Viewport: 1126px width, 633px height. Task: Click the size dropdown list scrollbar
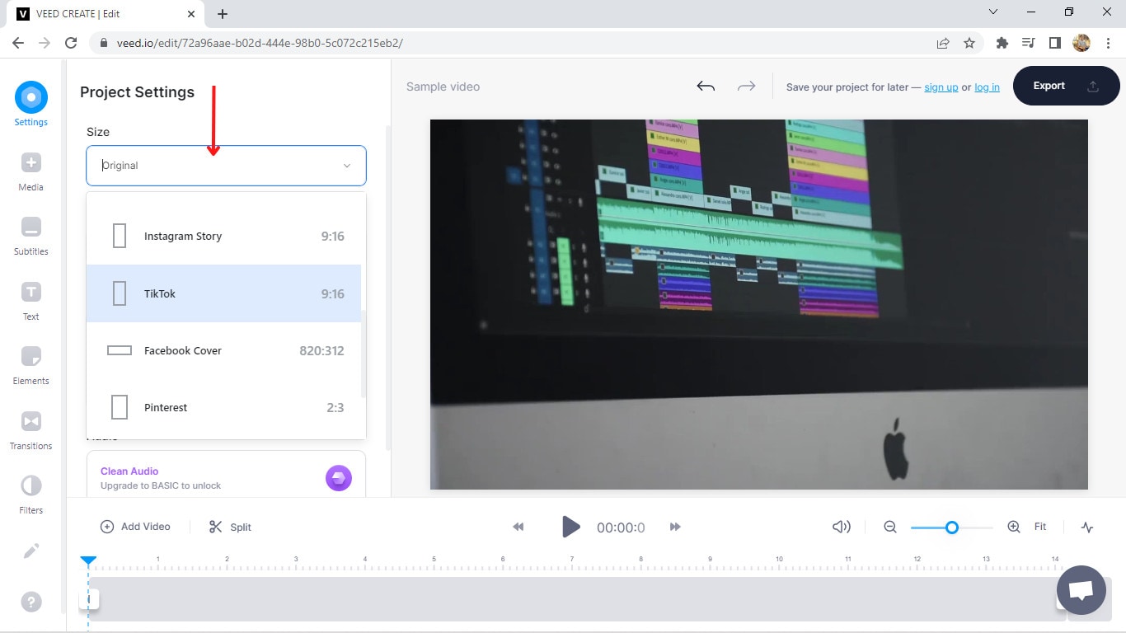pyautogui.click(x=364, y=354)
